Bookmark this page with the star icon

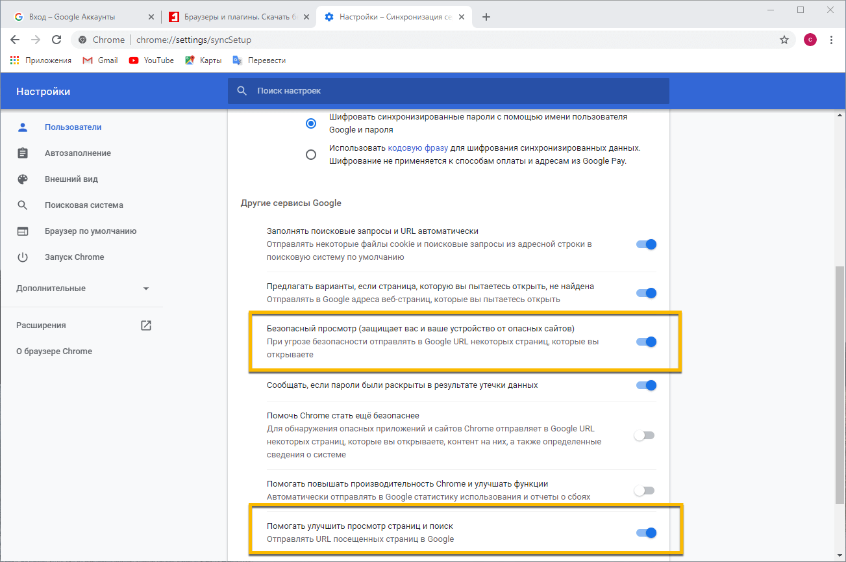(784, 40)
